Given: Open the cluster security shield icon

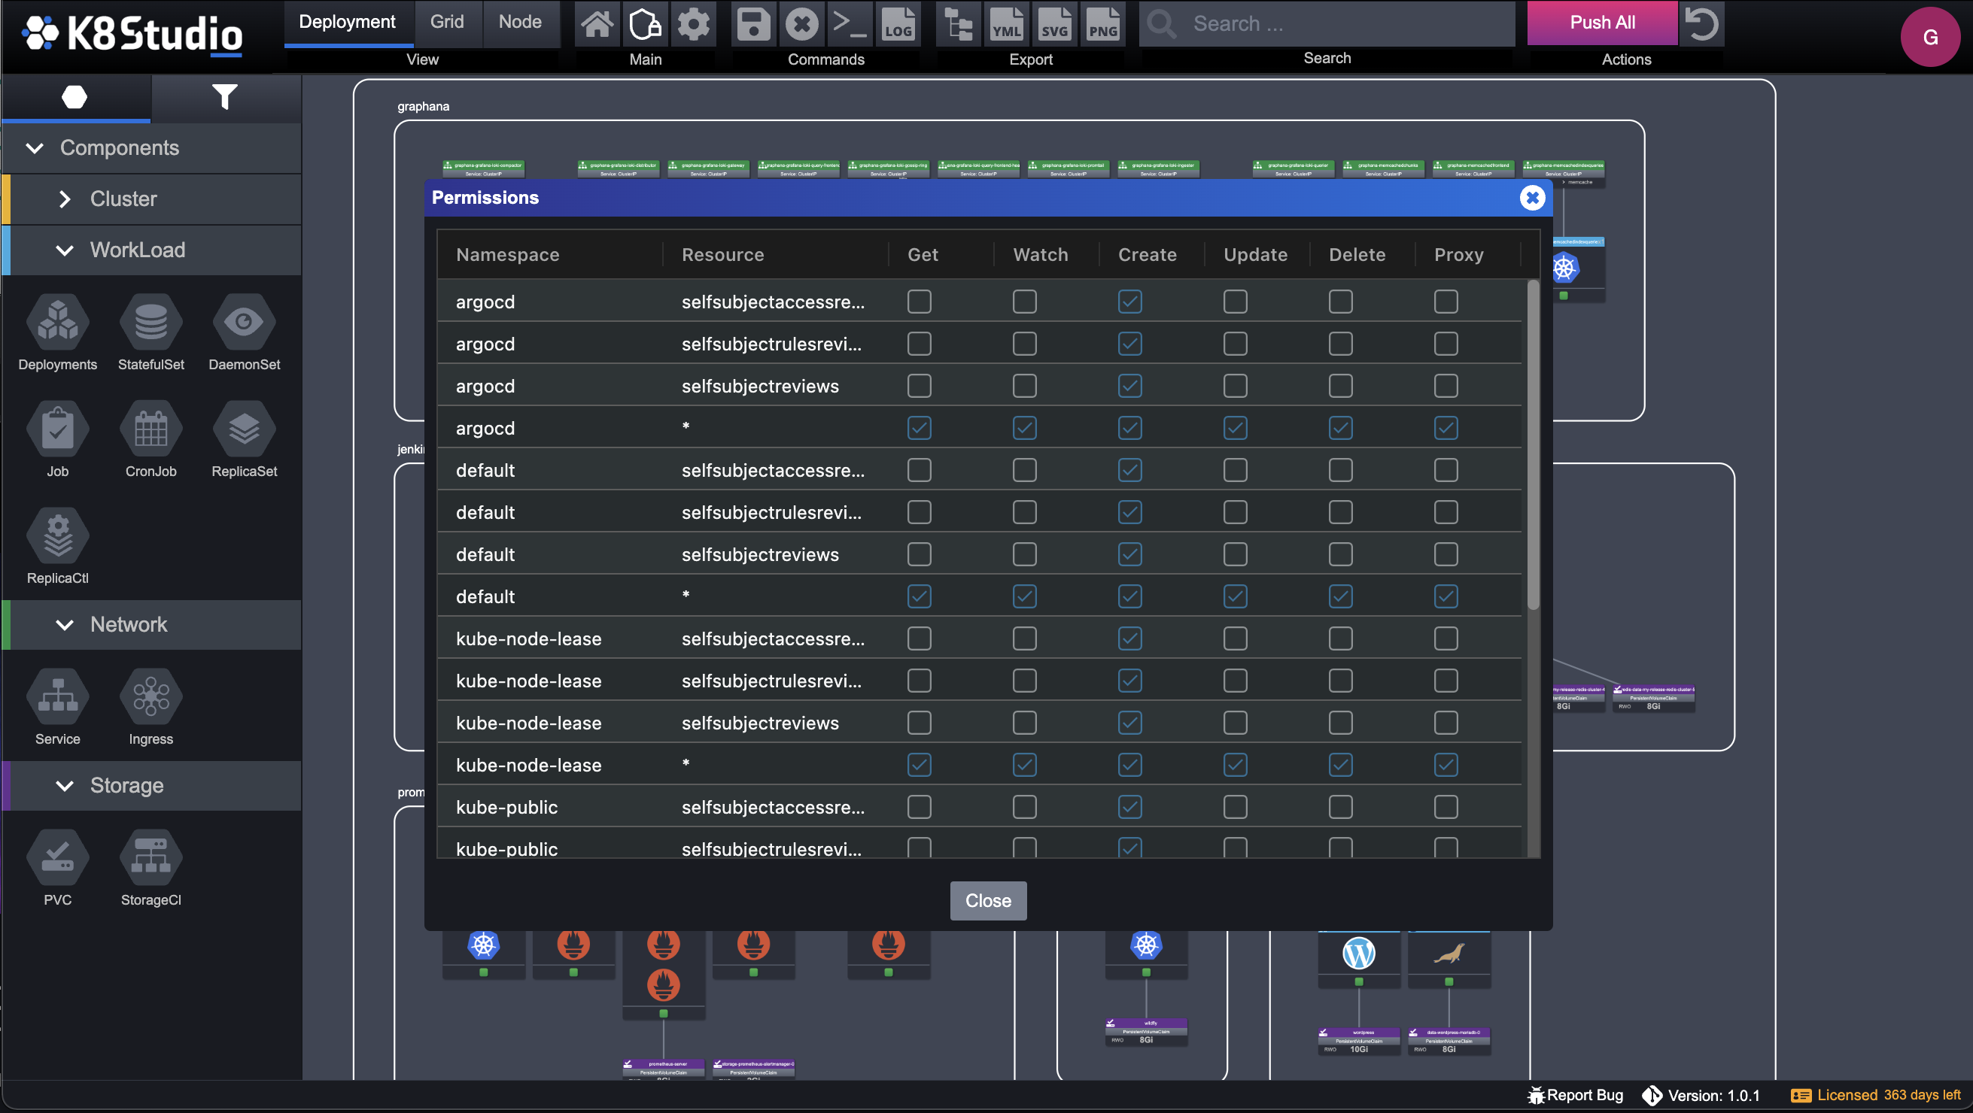Looking at the screenshot, I should click(x=645, y=24).
